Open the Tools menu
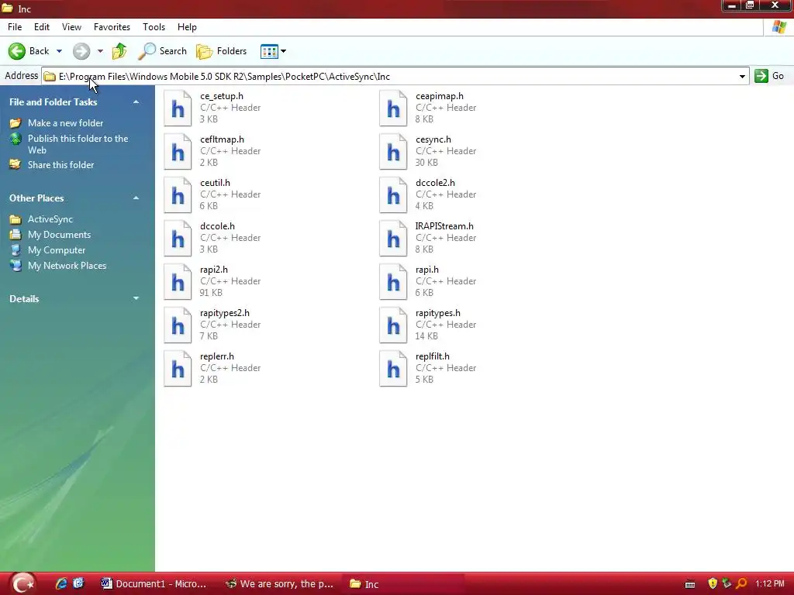This screenshot has height=595, width=794. pos(154,27)
